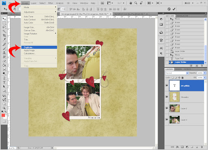Image resolution: width=208 pixels, height=150 pixels.
Task: Click the Layer 2 thumbnail
Action: click(x=174, y=108)
